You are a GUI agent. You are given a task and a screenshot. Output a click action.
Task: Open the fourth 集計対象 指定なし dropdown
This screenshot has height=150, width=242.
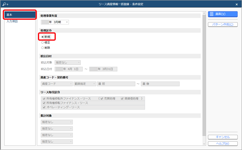[x=57, y=142]
